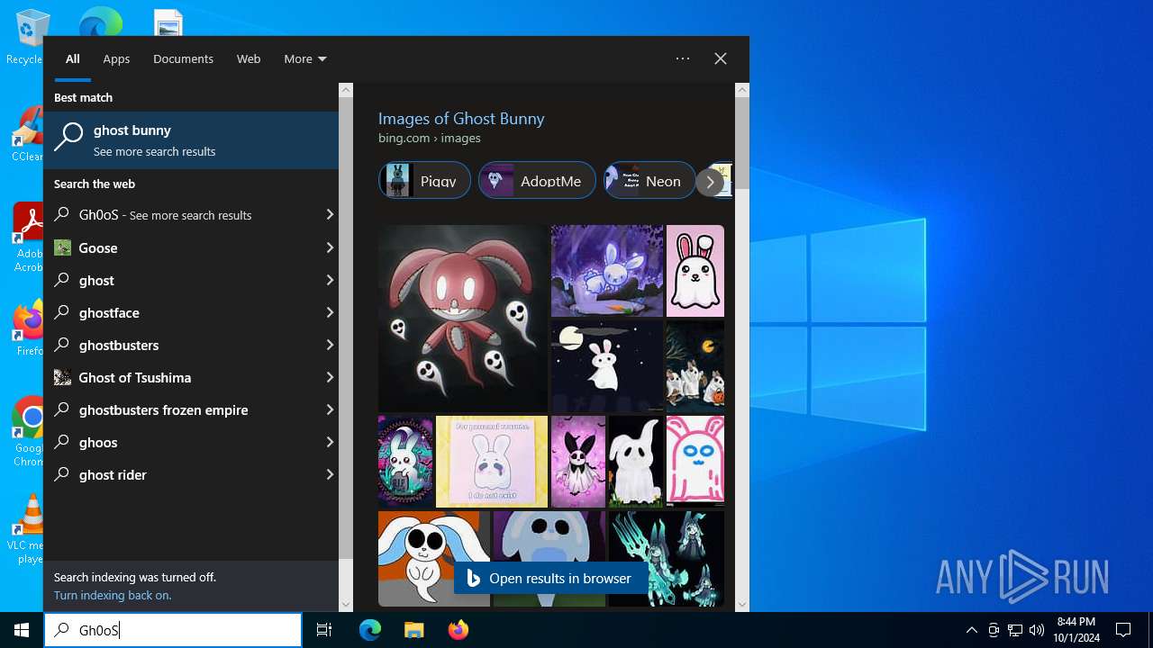
Task: Open the Edge desktop shortcut icon
Action: [x=100, y=22]
